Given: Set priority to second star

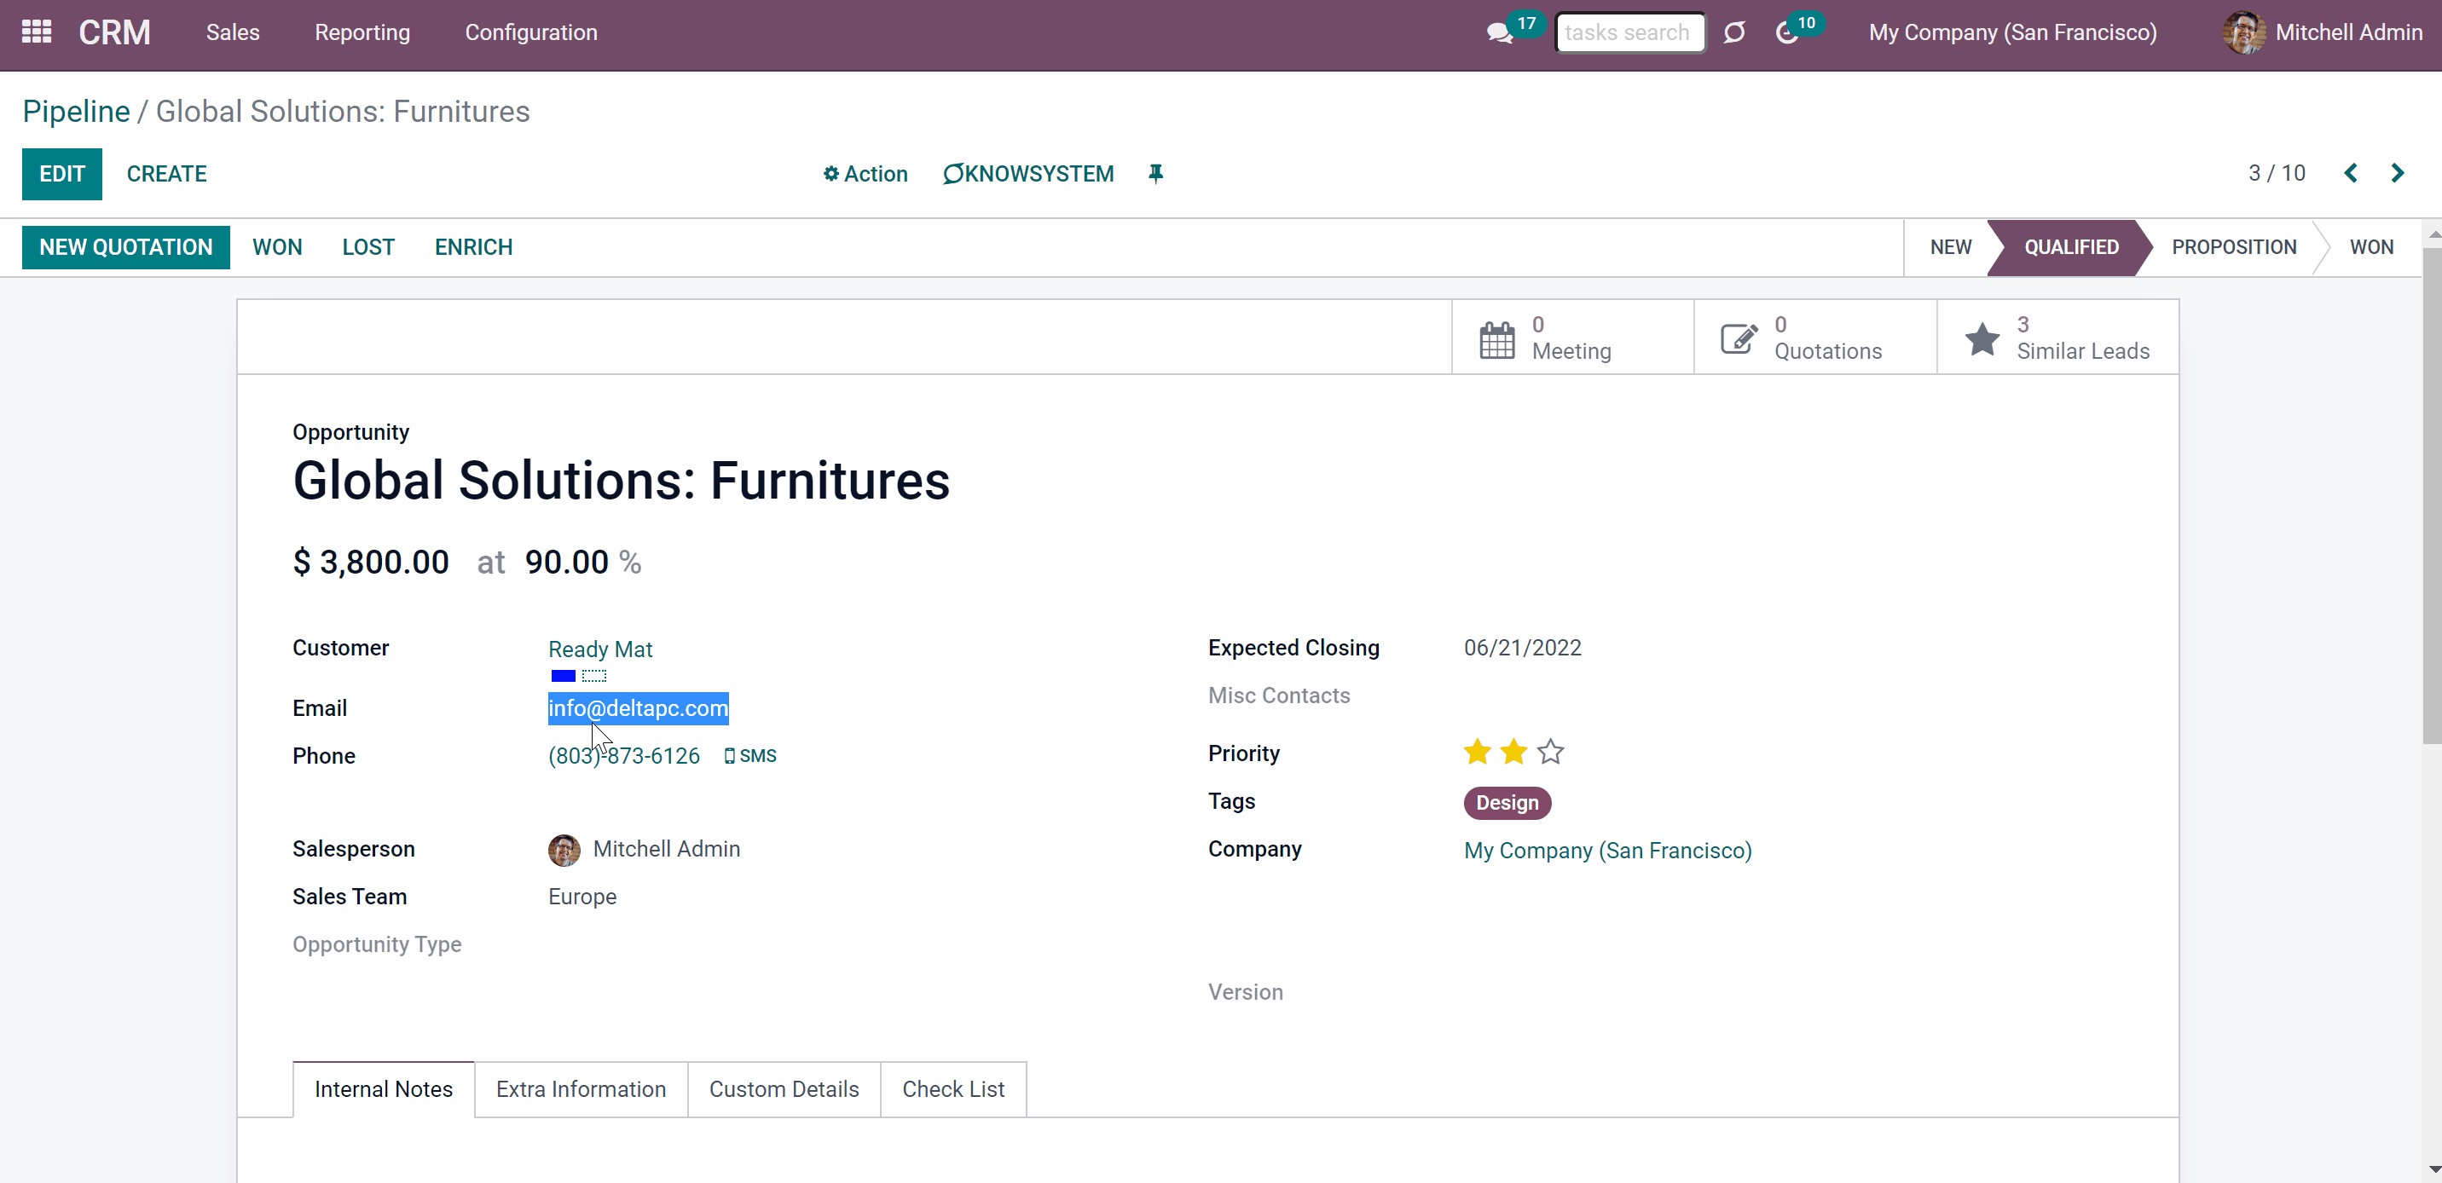Looking at the screenshot, I should coord(1514,752).
